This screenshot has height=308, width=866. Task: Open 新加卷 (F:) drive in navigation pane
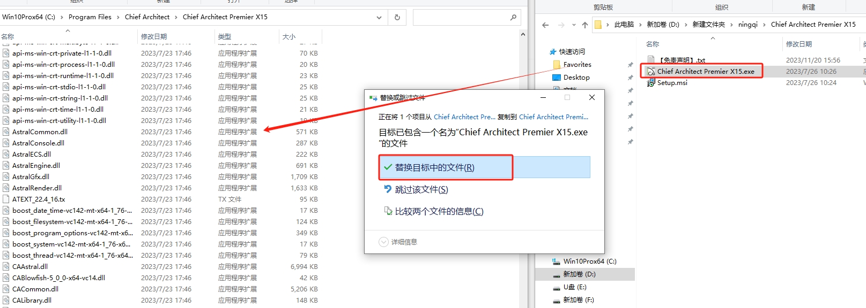click(x=579, y=300)
